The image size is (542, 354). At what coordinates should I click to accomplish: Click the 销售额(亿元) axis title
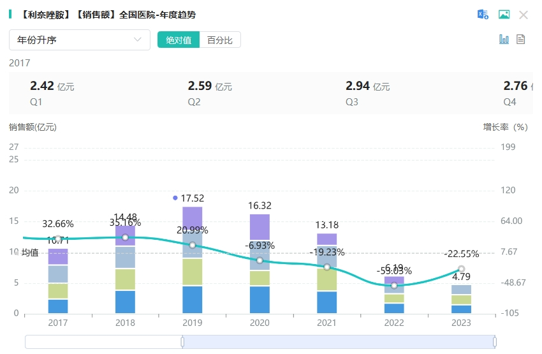click(33, 127)
